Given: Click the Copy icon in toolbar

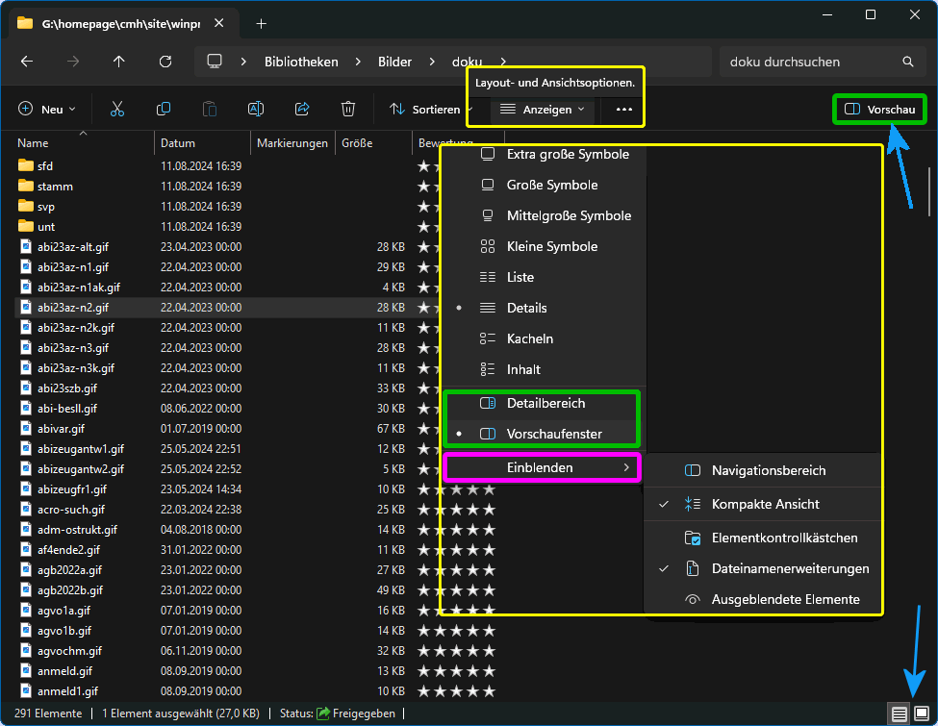Looking at the screenshot, I should coord(164,110).
